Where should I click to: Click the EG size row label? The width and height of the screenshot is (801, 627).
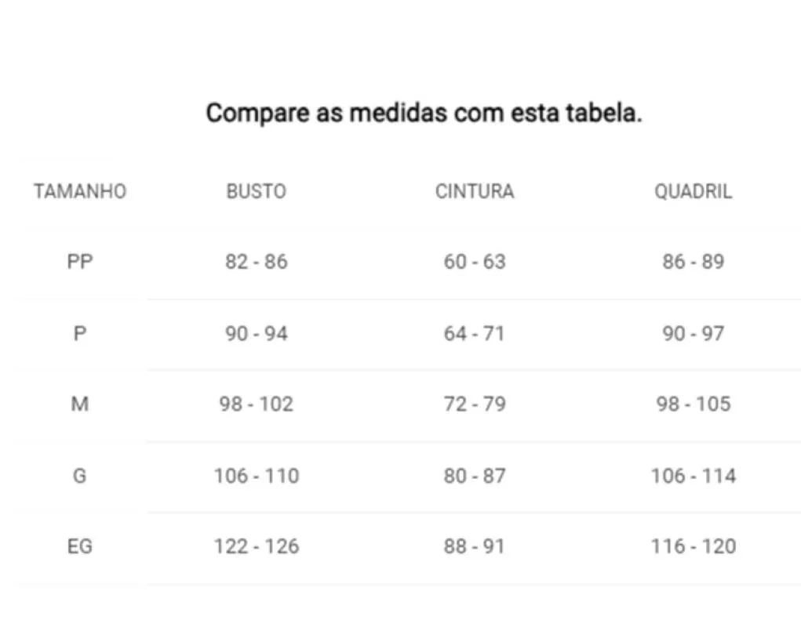point(80,546)
